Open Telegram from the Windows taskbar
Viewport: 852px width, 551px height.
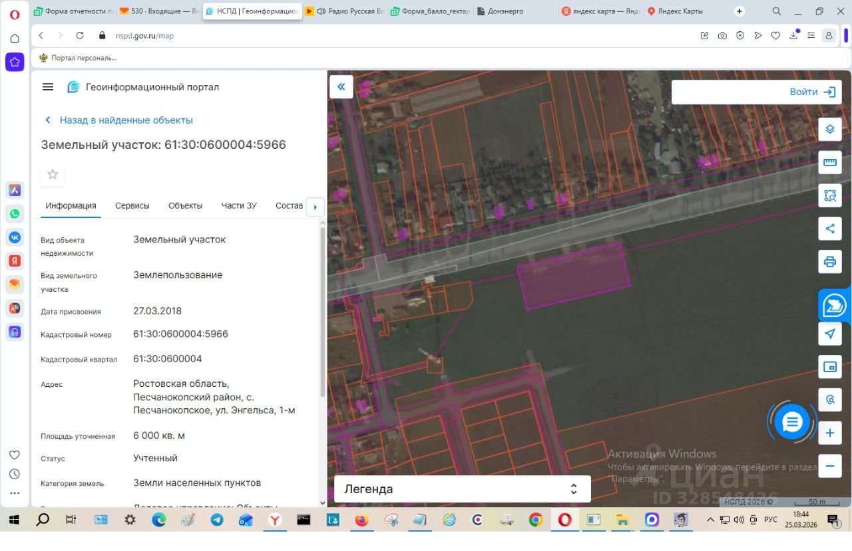pos(216,520)
